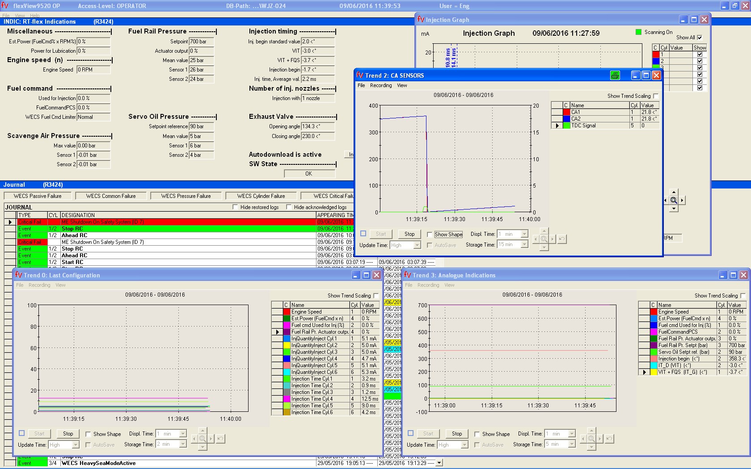This screenshot has width=751, height=469.
Task: Open Storage Time dropdown in Trend 3
Action: click(572, 444)
